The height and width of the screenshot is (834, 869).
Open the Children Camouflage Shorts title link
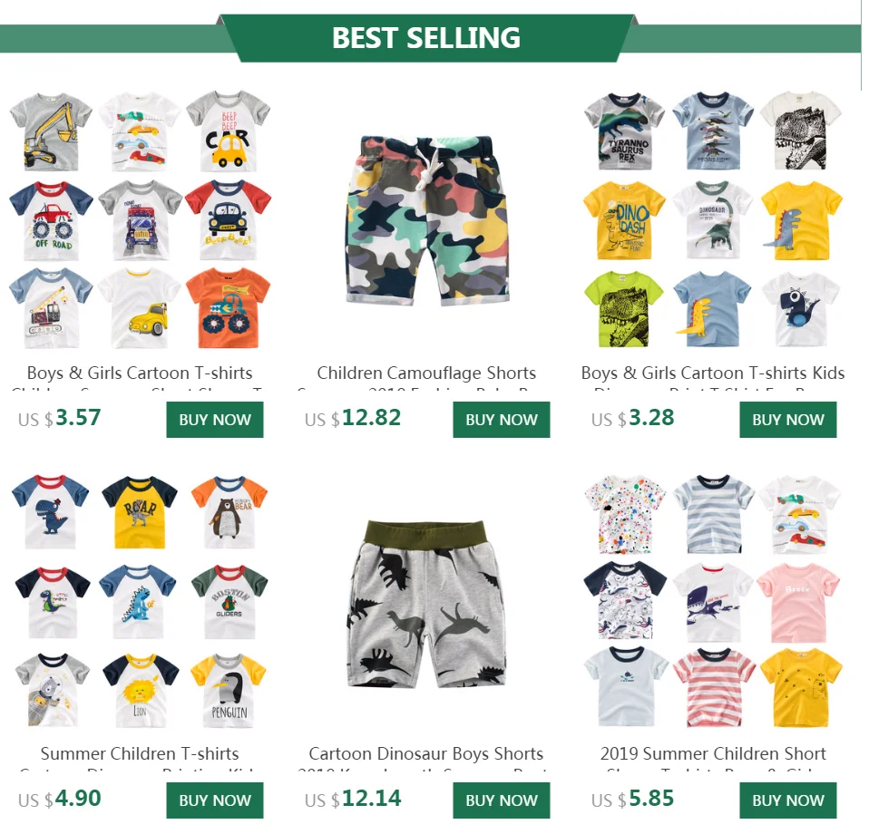426,373
